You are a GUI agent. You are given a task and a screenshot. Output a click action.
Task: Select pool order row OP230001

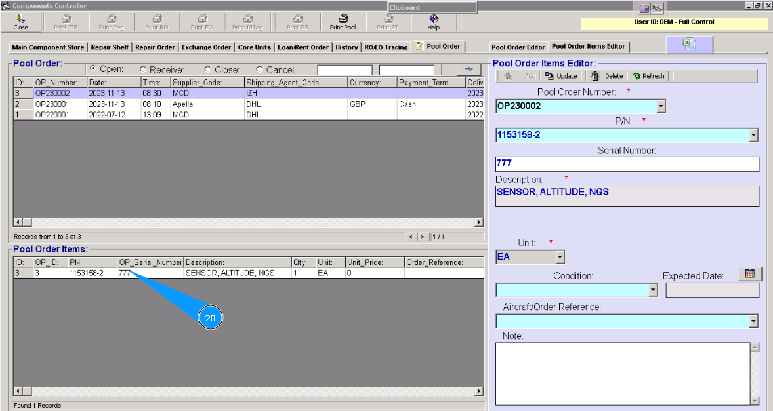pyautogui.click(x=249, y=104)
